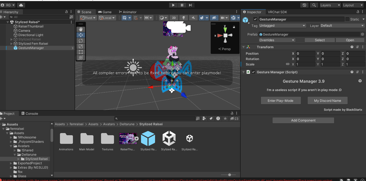The height and width of the screenshot is (181, 366).
Task: Open Transform component presets icon
Action: coord(357,47)
